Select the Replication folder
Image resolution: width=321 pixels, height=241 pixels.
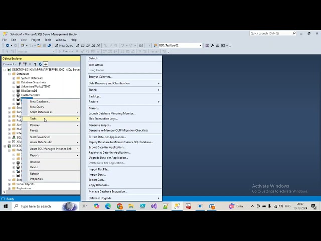24,188
